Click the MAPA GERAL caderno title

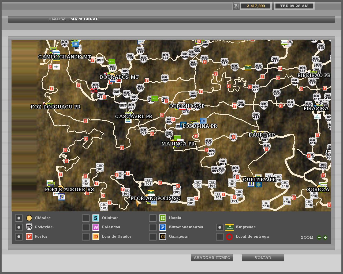(x=84, y=19)
